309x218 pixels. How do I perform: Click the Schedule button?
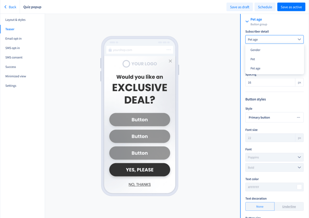click(265, 7)
